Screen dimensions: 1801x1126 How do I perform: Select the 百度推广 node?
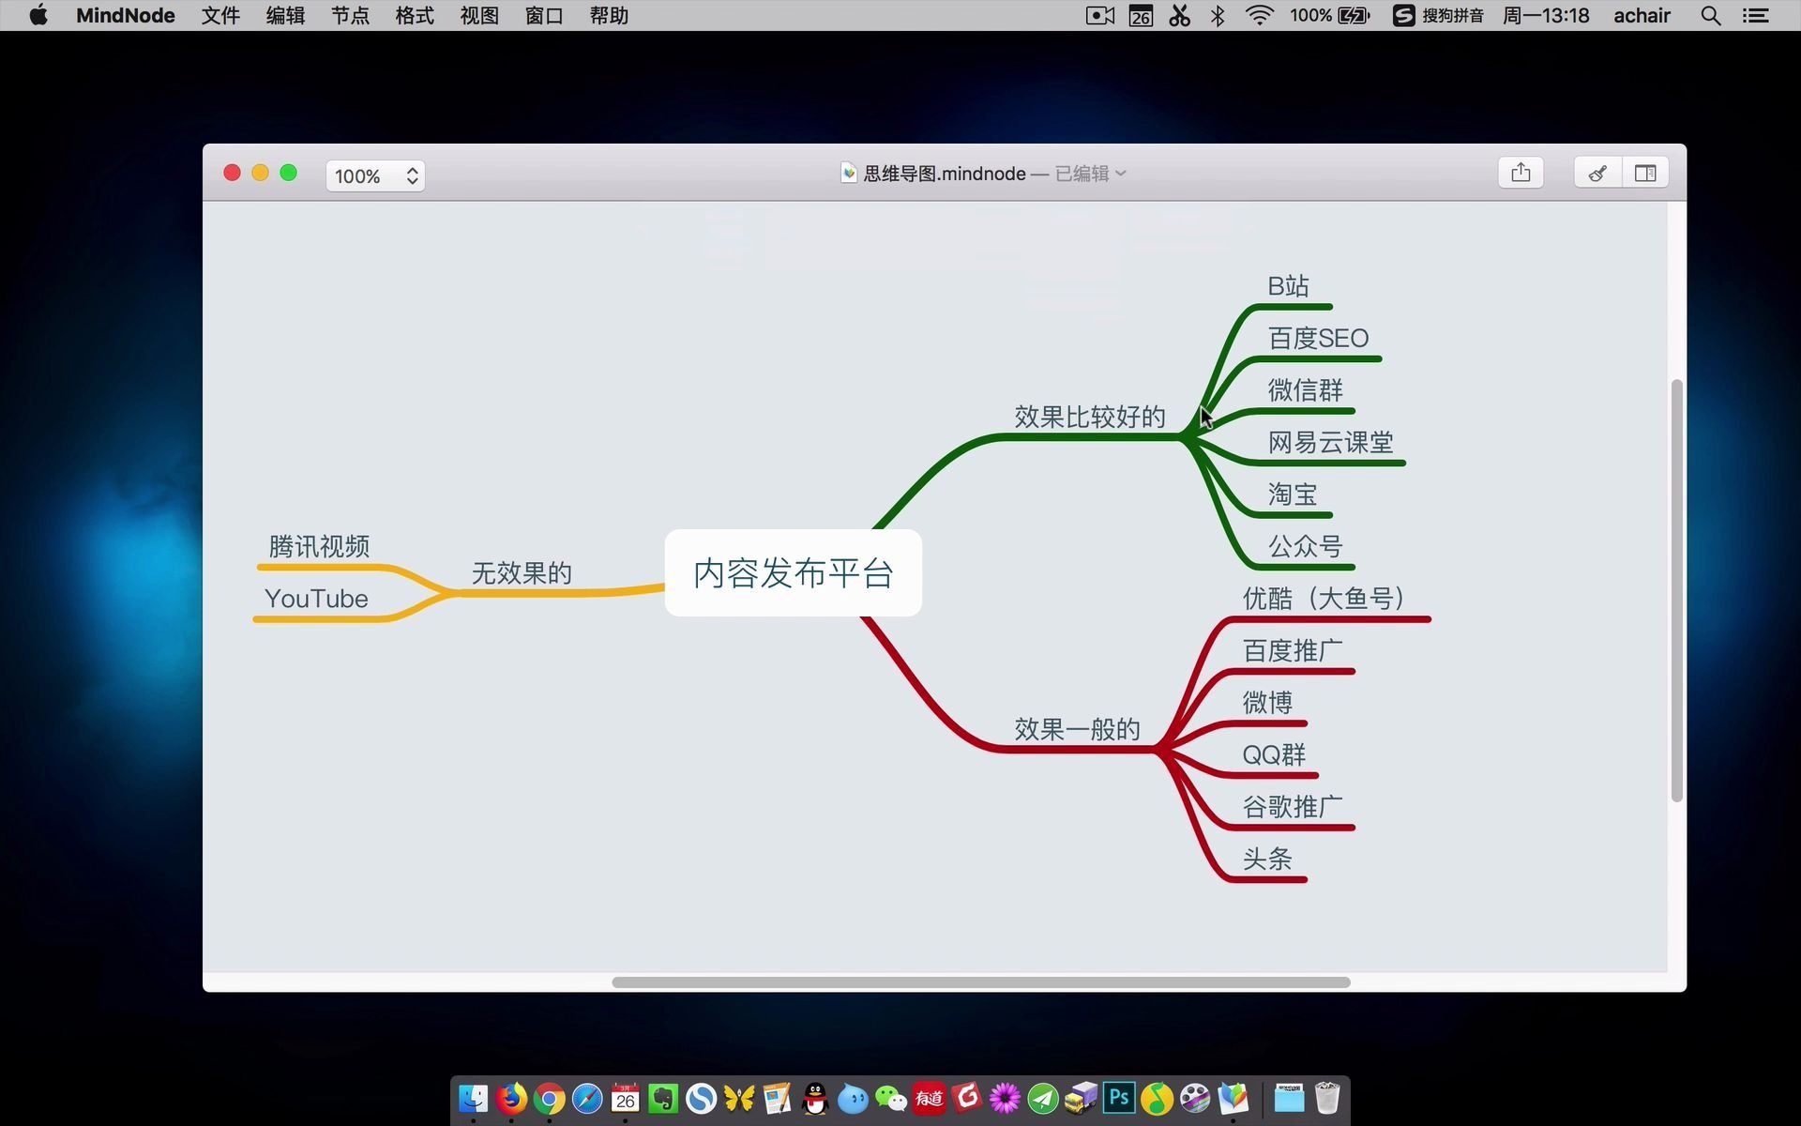[1293, 650]
